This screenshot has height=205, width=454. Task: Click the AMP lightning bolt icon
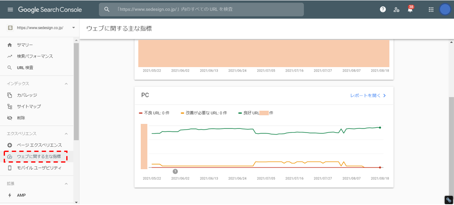(x=9, y=195)
